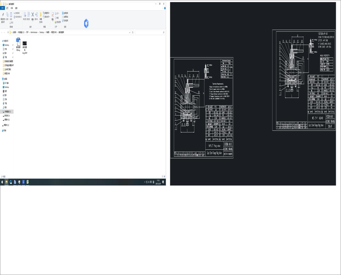Click the Up arrow in the navigation bar
The image size is (341, 275).
[8, 32]
